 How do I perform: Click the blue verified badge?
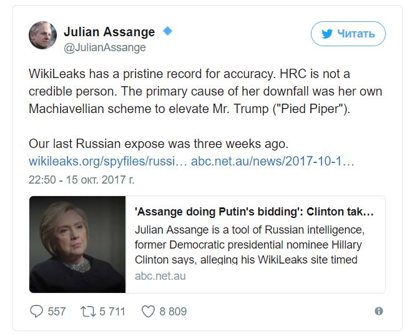tap(167, 31)
